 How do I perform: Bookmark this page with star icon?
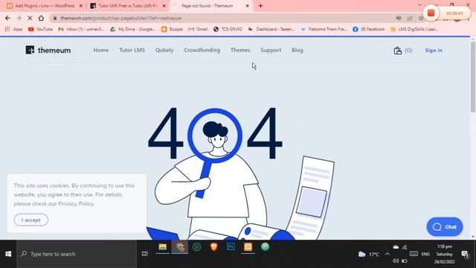click(x=421, y=18)
